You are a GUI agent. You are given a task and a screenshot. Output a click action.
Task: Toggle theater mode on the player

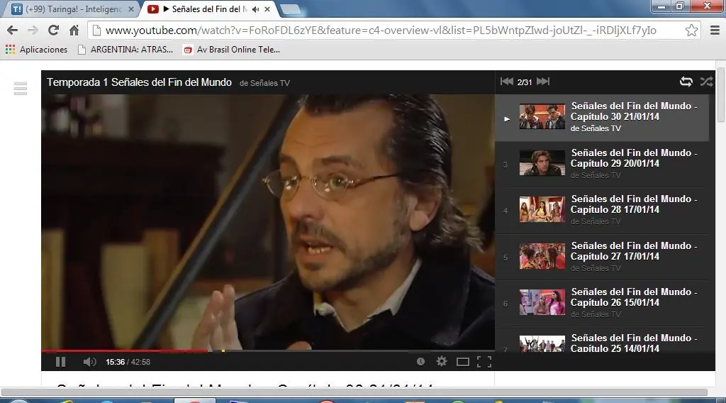coord(462,362)
